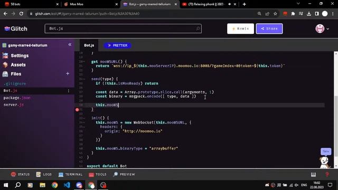This screenshot has width=338, height=190.
Task: Open the Preview menu
Action: click(x=124, y=174)
